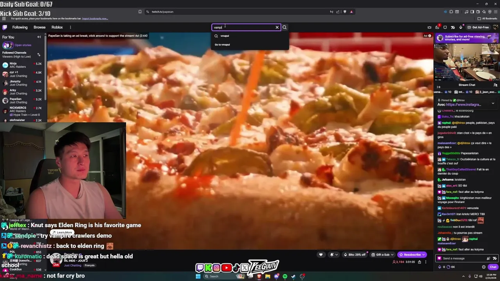
Task: Open the Twitch home logo
Action: 5,27
